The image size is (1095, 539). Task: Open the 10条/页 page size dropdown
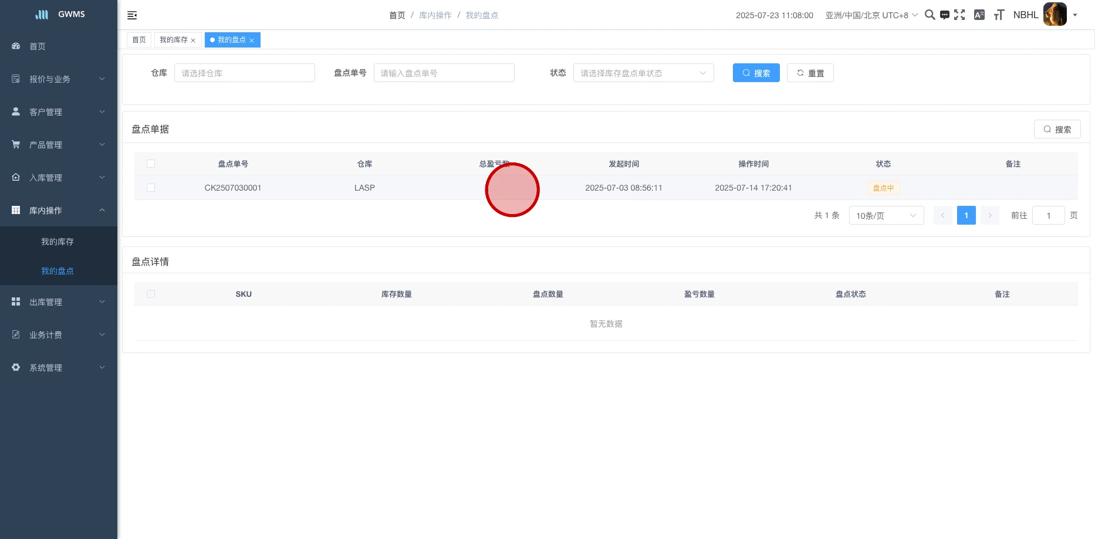(886, 215)
